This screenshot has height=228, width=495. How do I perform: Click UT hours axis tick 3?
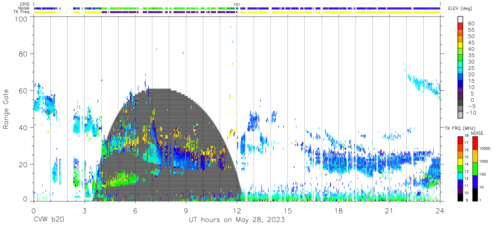click(84, 211)
